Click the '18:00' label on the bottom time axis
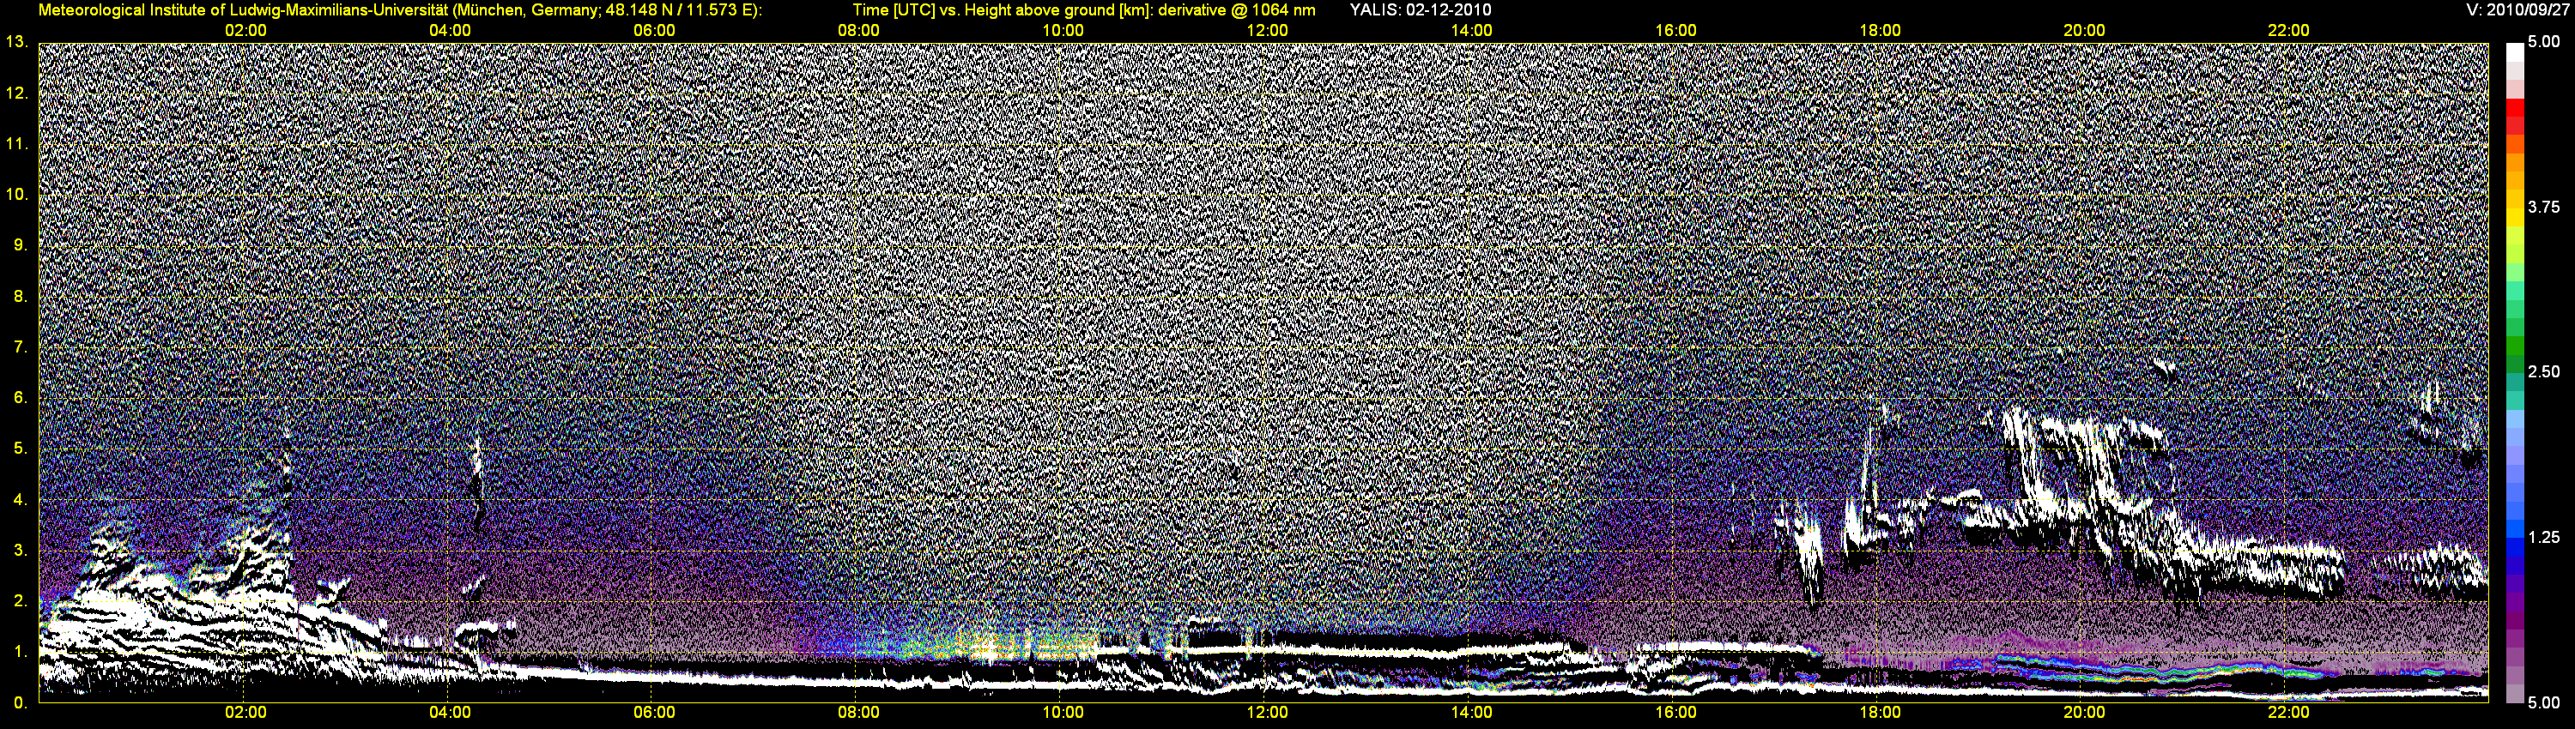The image size is (2575, 729). click(1879, 713)
